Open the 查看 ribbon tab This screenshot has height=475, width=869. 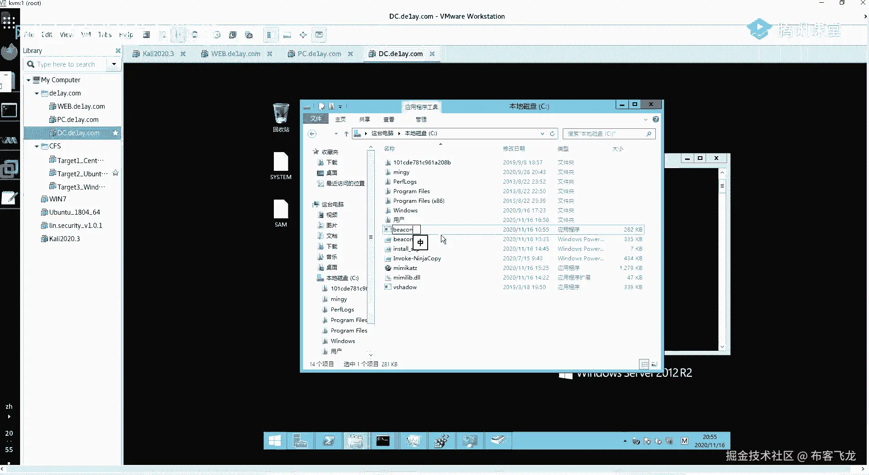(x=389, y=120)
